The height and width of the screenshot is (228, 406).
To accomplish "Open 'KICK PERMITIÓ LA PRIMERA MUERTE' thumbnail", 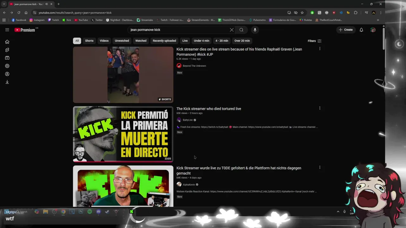I will 123,134.
